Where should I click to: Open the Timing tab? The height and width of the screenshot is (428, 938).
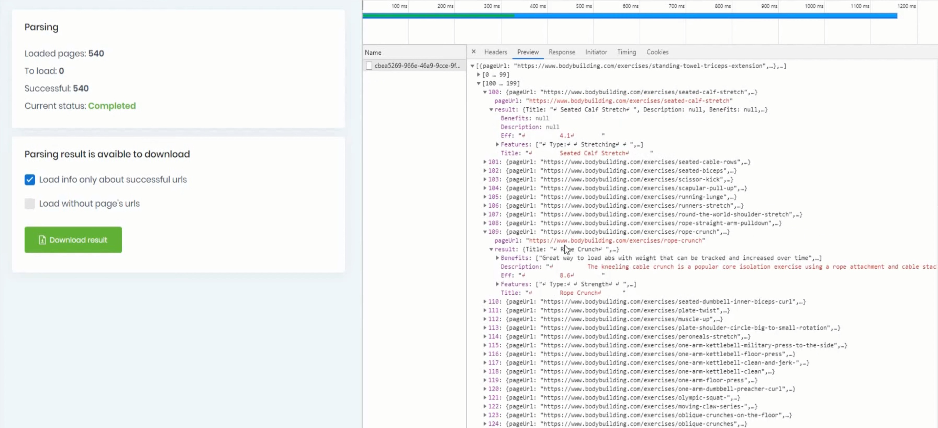(x=626, y=52)
